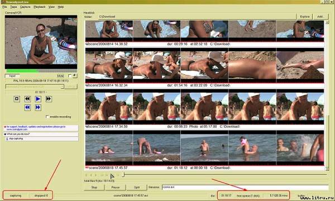Toggle the checkbox next to Mute
335x201 pixels.
pos(69,76)
